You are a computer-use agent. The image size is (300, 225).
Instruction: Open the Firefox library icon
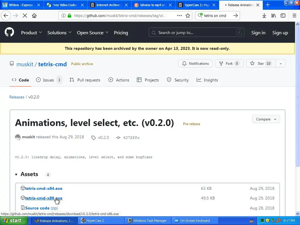click(274, 16)
